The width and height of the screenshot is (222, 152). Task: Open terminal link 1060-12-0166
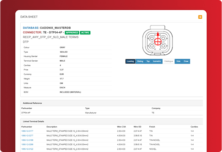point(27,140)
